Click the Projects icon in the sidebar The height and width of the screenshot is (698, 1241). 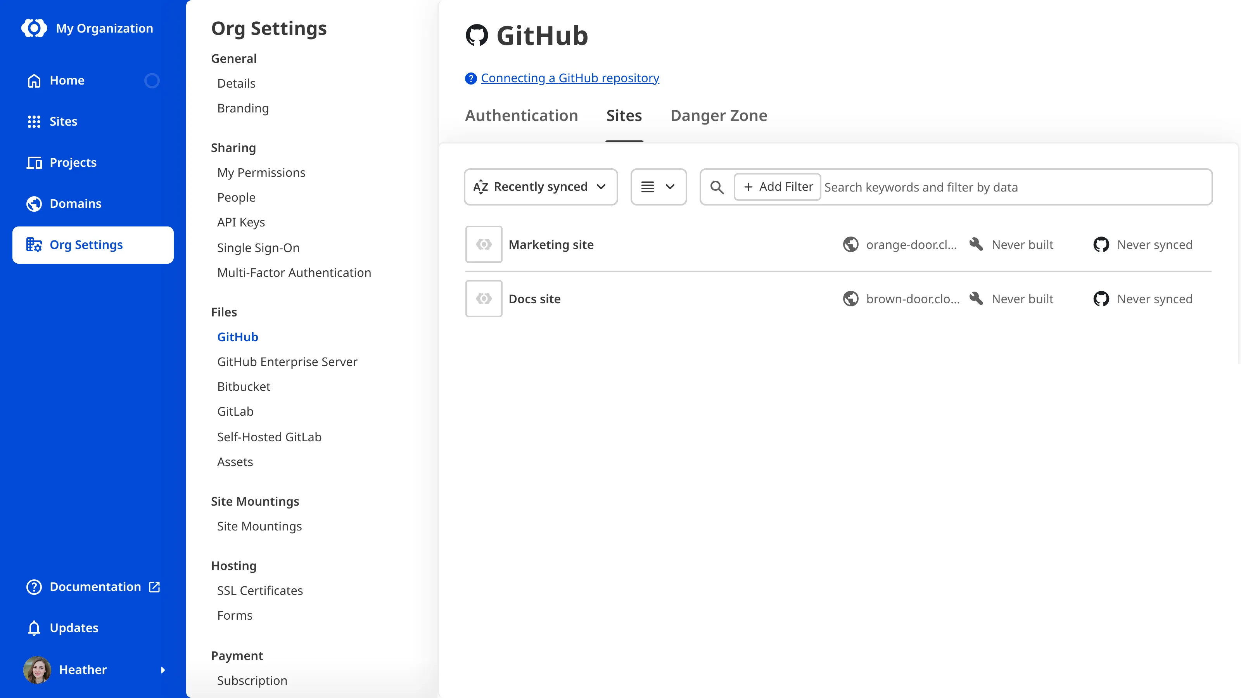pos(34,162)
